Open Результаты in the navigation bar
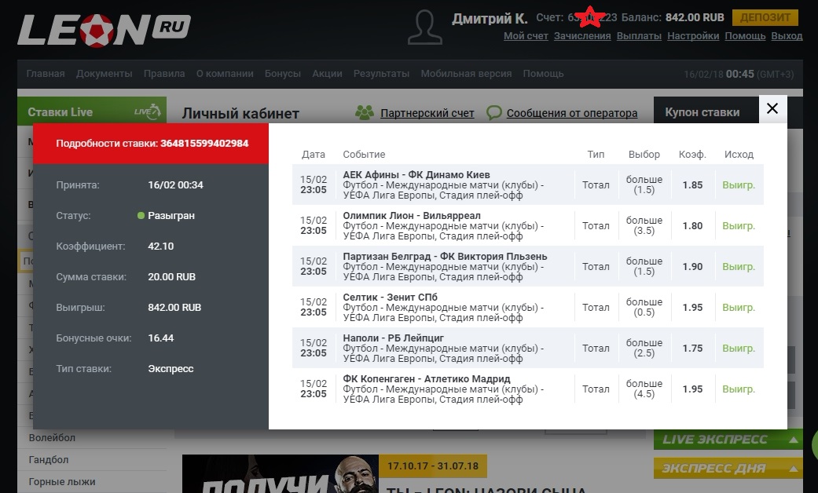Image resolution: width=818 pixels, height=493 pixels. point(381,74)
